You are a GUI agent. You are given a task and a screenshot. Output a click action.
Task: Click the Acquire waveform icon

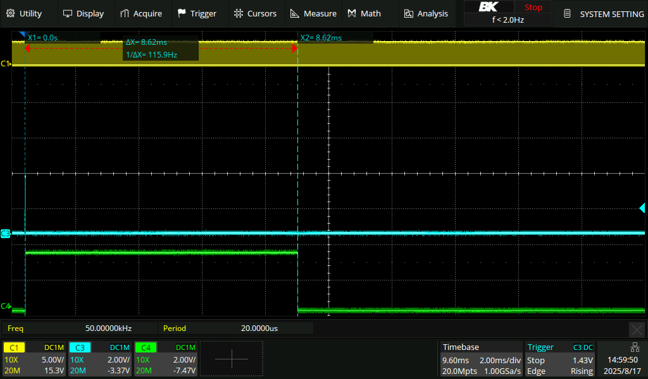(125, 14)
